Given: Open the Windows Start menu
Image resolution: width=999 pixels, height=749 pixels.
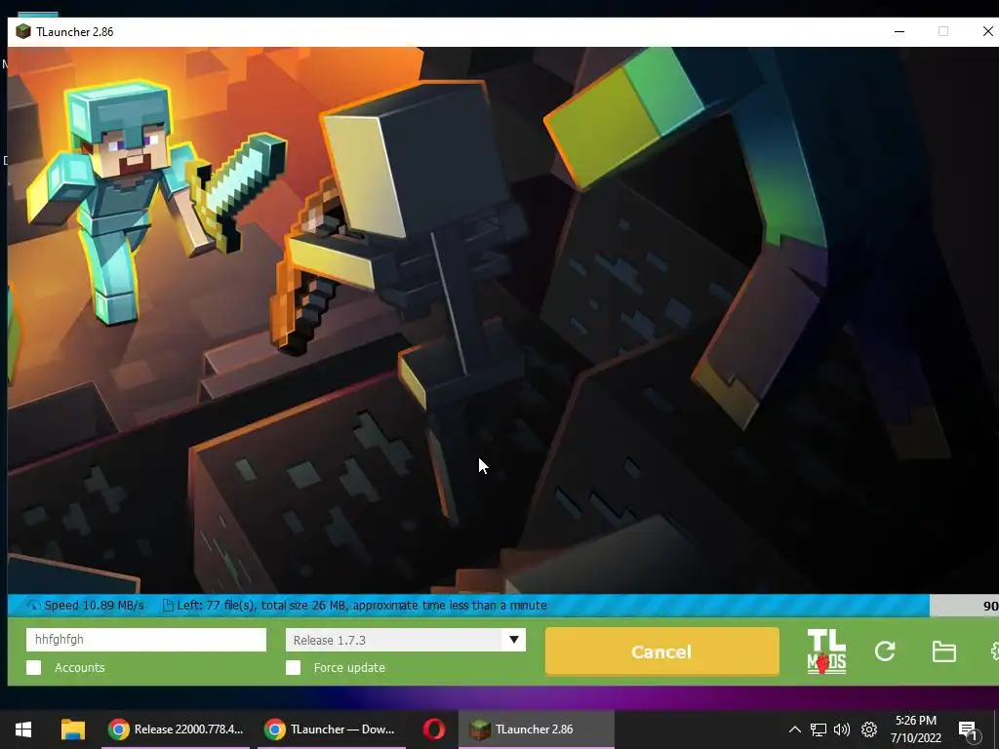Looking at the screenshot, I should pyautogui.click(x=23, y=729).
